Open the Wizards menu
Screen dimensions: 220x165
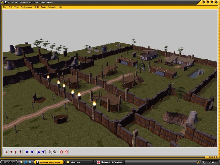click(x=52, y=7)
